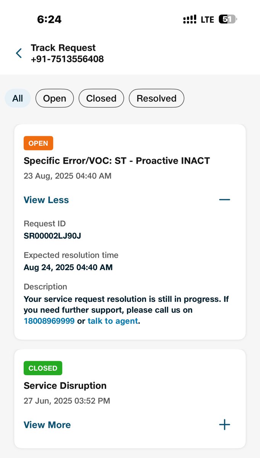Filter requests by Open status
Screen dimensions: 260x458
pos(55,98)
